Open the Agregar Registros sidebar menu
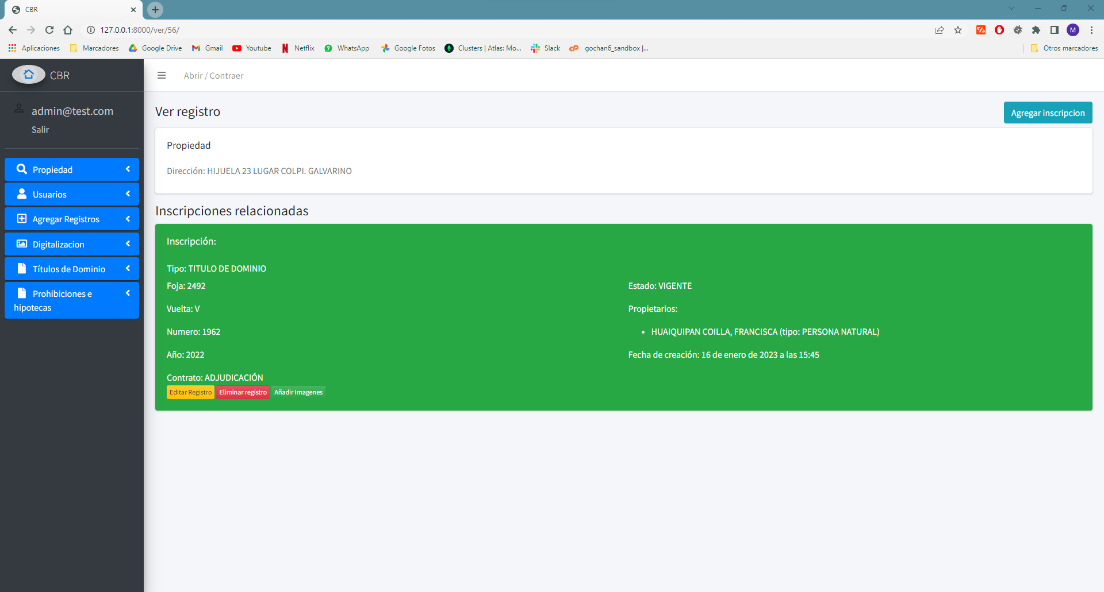This screenshot has height=592, width=1104. 66,219
